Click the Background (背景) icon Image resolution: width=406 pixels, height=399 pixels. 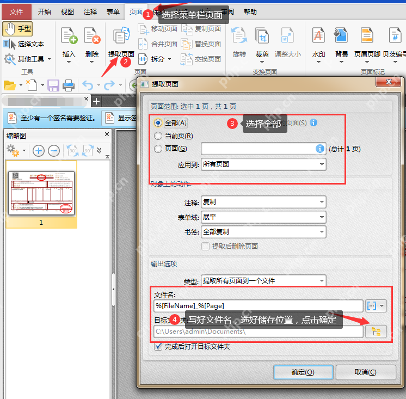341,35
